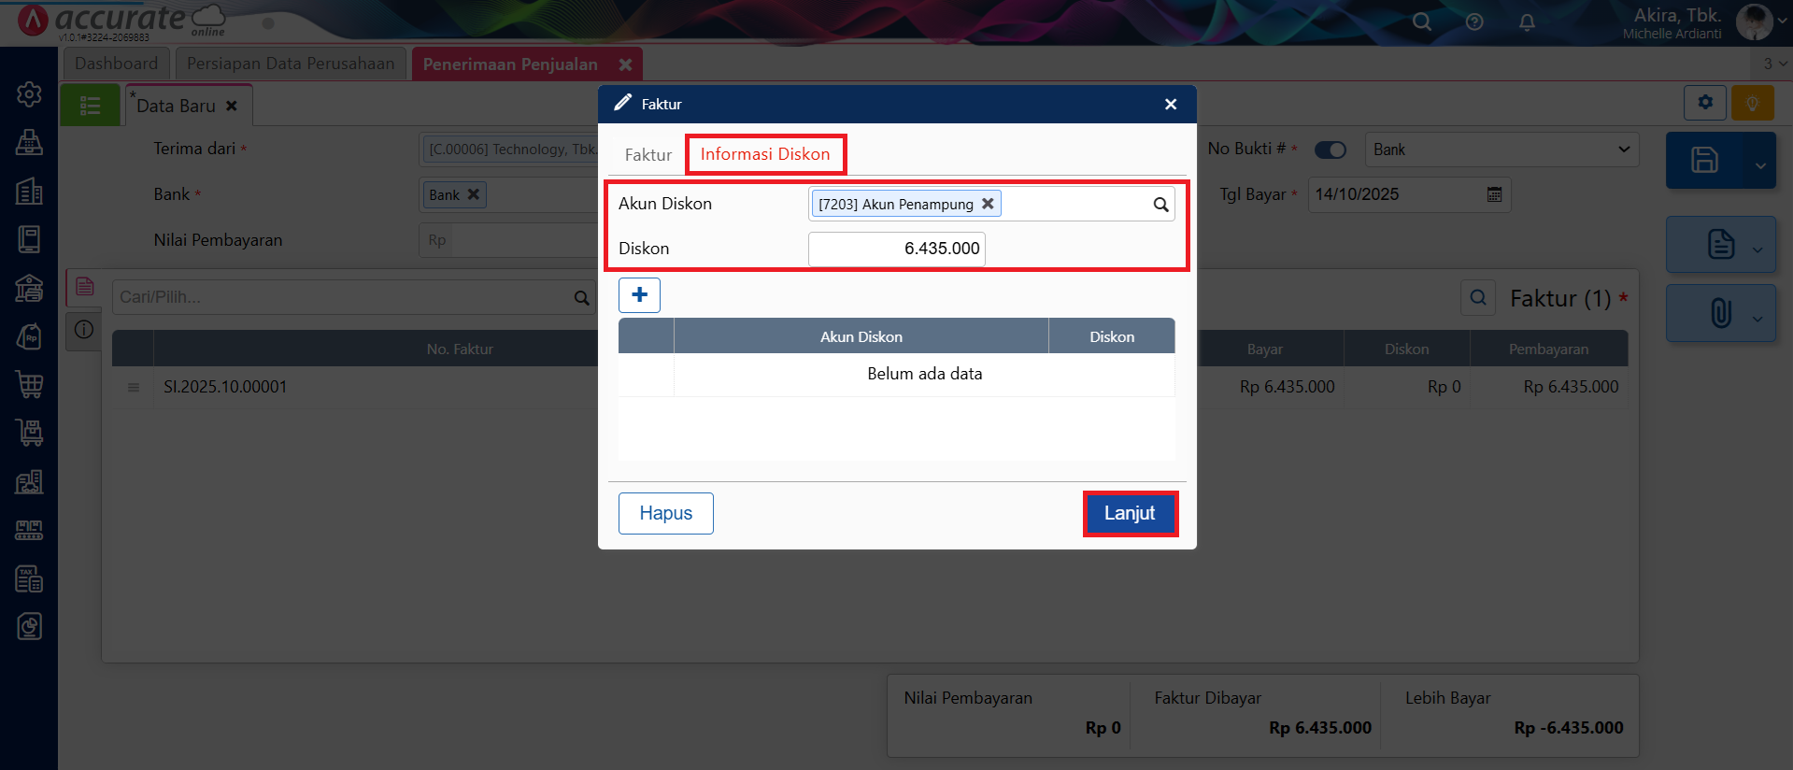Image resolution: width=1793 pixels, height=770 pixels.
Task: Remove the Akun Penampung tag
Action: pyautogui.click(x=988, y=204)
